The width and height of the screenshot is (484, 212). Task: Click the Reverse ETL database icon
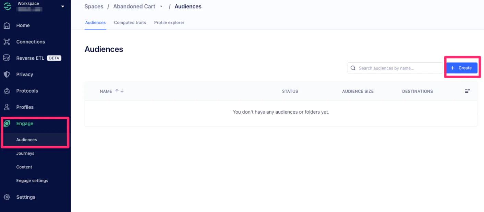click(7, 58)
